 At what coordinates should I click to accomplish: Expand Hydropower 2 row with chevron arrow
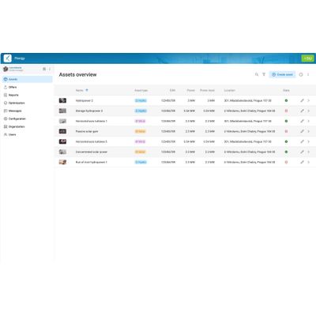pos(308,100)
